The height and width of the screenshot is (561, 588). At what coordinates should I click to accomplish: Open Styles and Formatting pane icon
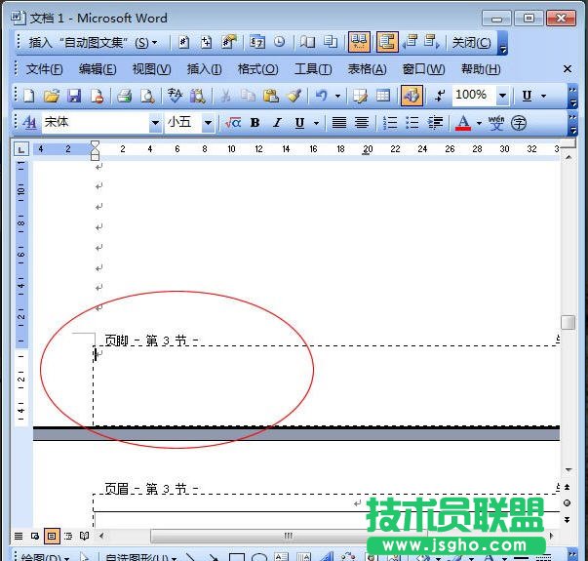29,122
